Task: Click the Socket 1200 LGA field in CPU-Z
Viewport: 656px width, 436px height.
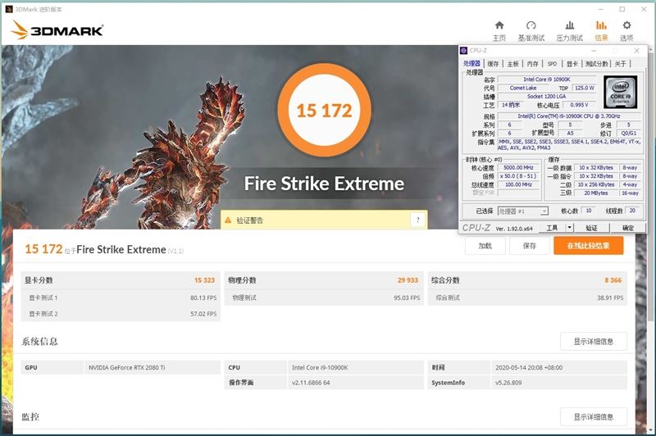Action: [547, 96]
